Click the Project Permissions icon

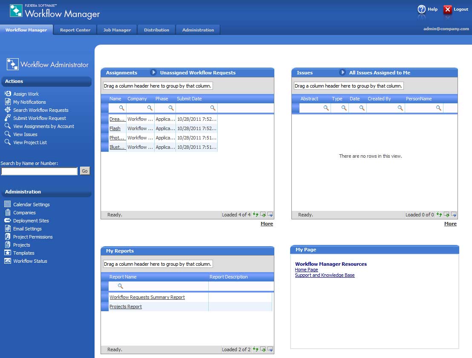(x=8, y=237)
